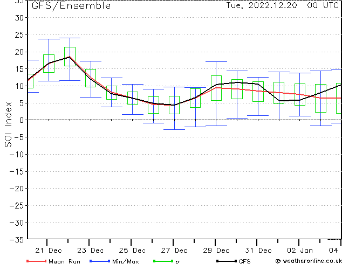The width and height of the screenshot is (342, 264).
Task: Click the '10' y-axis value
Action: coord(19,86)
